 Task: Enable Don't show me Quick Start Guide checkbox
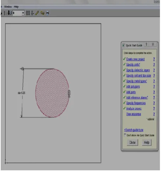pos(125,135)
